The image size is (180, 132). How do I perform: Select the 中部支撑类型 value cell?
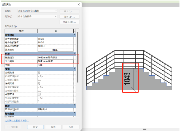click(56, 98)
